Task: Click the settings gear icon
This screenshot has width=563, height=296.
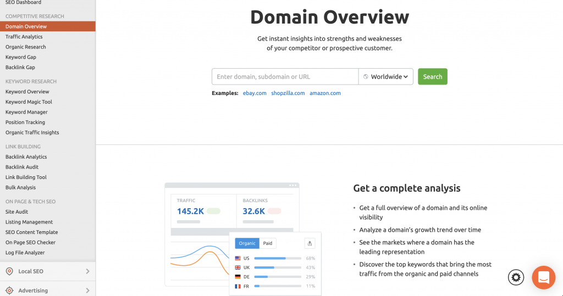Action: click(x=516, y=277)
